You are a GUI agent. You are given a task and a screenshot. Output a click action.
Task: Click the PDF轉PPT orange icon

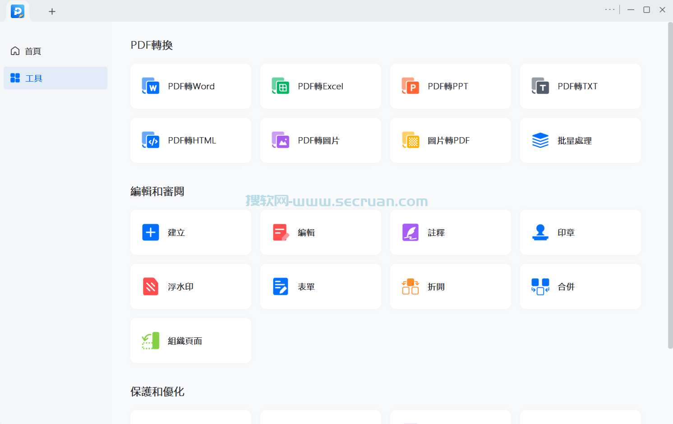pos(410,86)
